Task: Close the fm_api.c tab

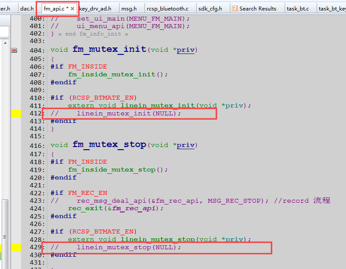Action: click(72, 9)
